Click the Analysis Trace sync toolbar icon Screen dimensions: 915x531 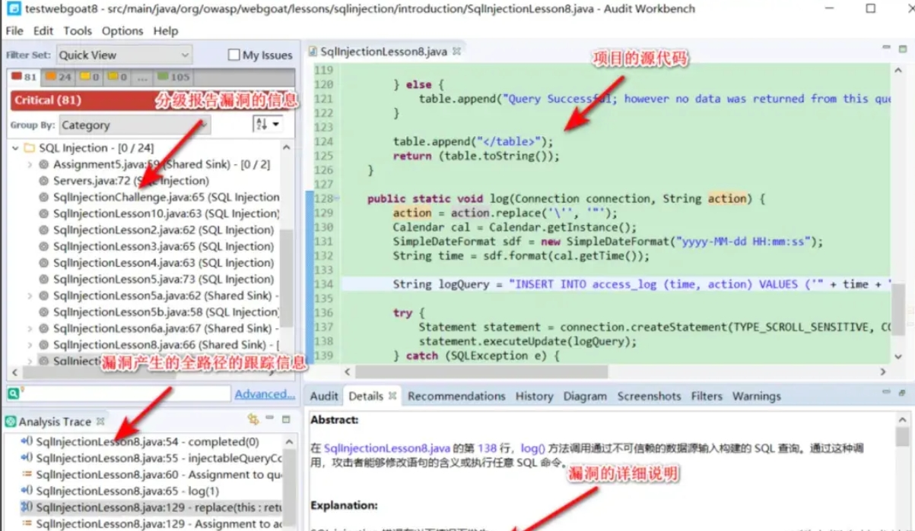tap(253, 419)
